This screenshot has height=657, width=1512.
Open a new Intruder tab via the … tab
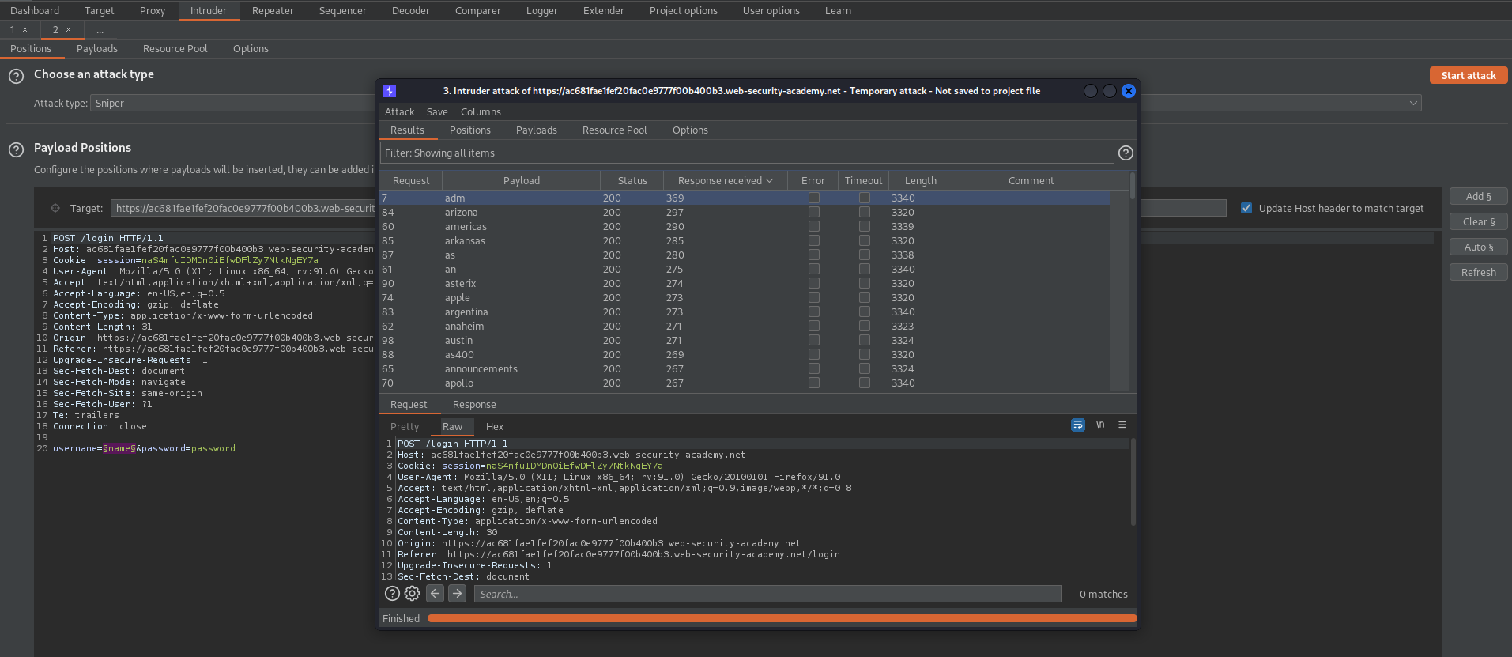click(x=100, y=29)
